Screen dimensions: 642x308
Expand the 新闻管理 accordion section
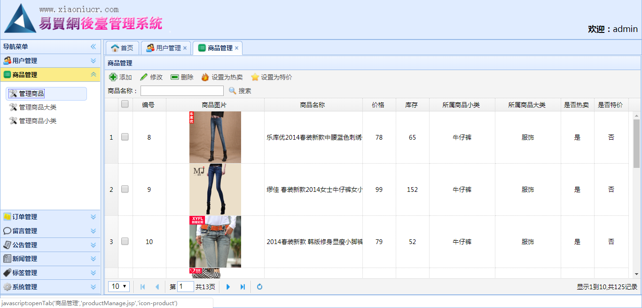(x=93, y=259)
